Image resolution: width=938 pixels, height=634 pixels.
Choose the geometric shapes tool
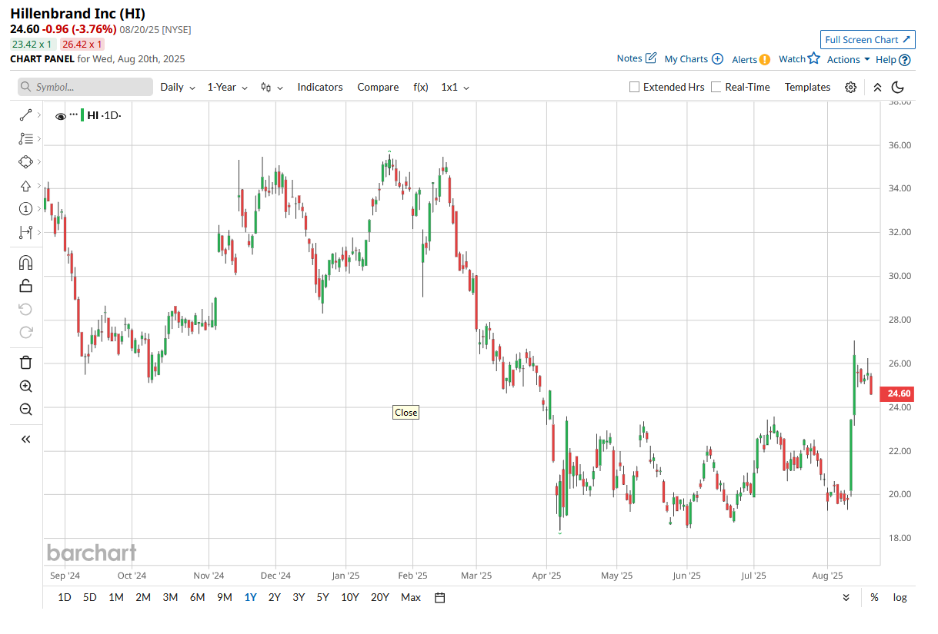click(x=25, y=162)
